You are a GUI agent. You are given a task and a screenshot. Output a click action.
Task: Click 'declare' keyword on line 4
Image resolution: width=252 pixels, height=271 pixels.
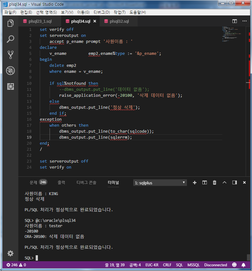click(x=48, y=48)
